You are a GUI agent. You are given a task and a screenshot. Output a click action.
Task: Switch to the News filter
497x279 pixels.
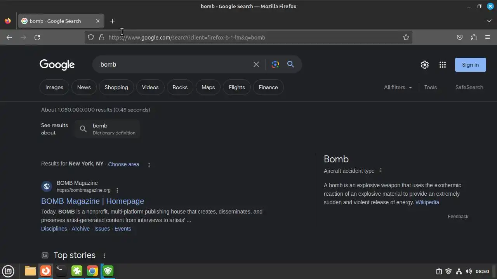pos(84,87)
